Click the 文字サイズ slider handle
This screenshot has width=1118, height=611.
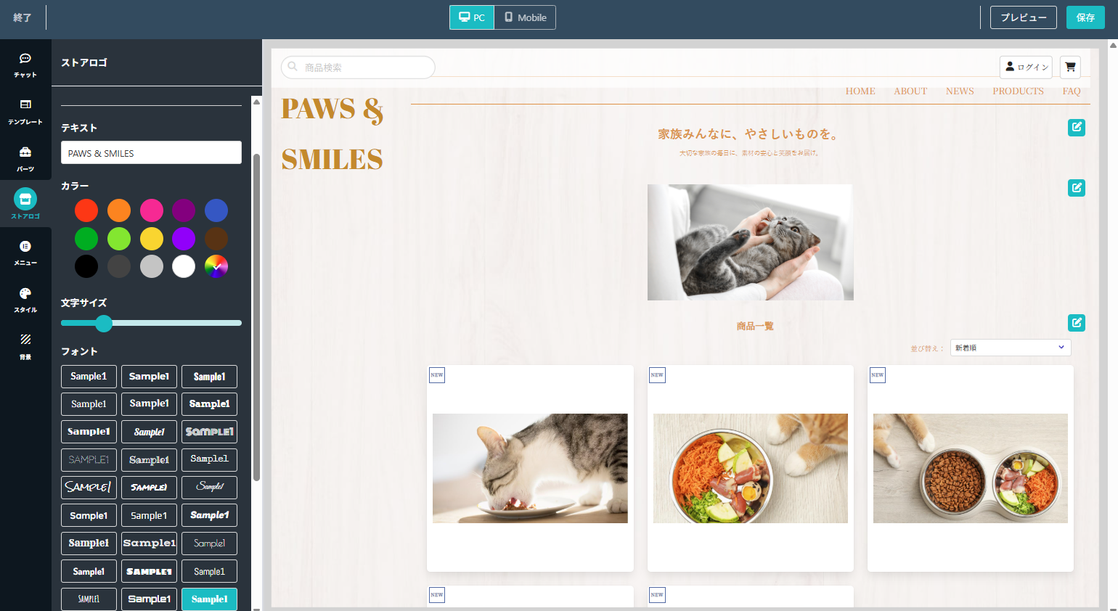coord(103,324)
